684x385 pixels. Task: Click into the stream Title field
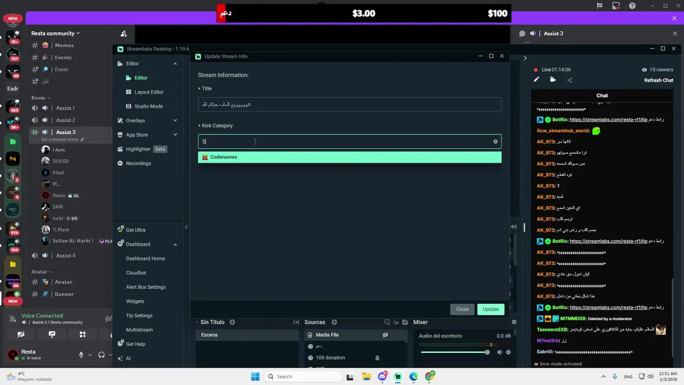click(x=349, y=104)
